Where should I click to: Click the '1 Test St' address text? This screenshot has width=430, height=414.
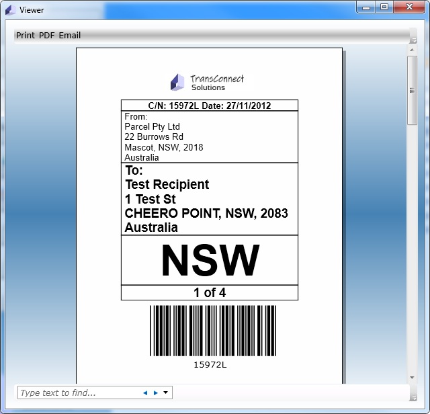(x=150, y=199)
